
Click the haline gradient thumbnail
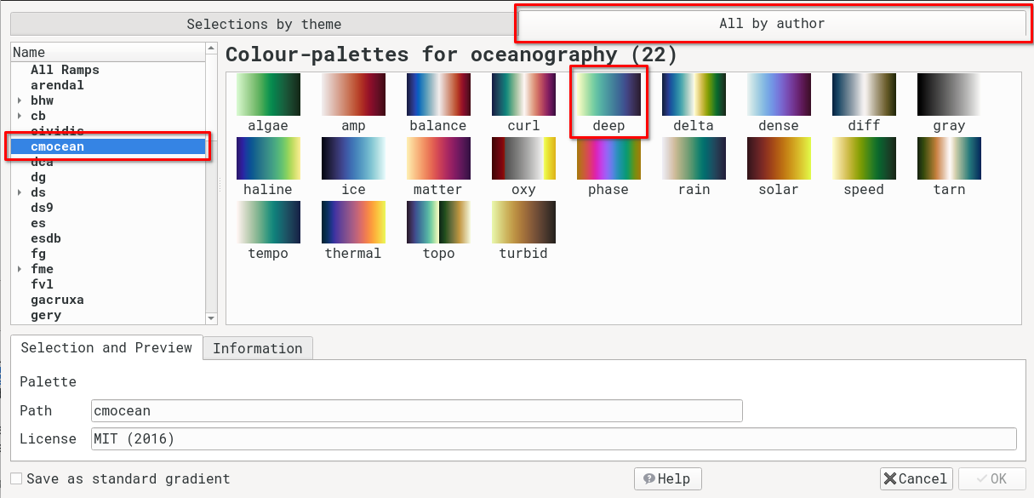point(268,159)
